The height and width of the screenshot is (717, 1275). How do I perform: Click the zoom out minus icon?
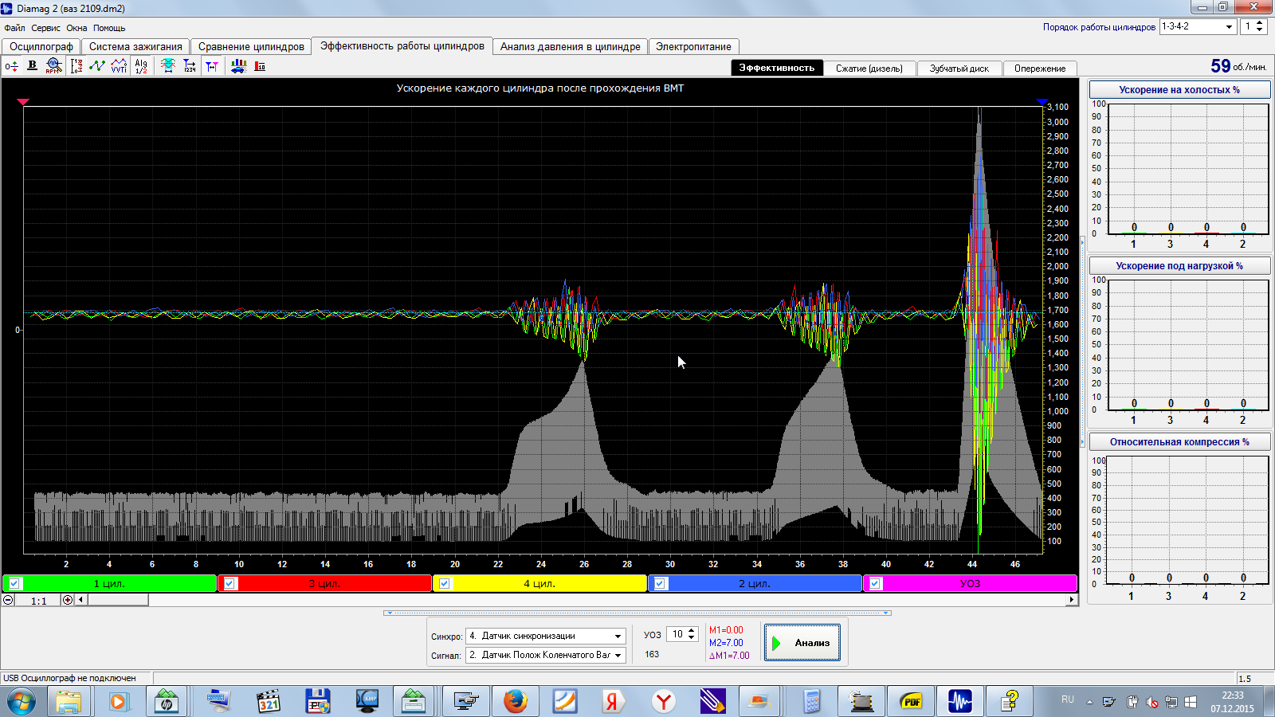pos(8,600)
